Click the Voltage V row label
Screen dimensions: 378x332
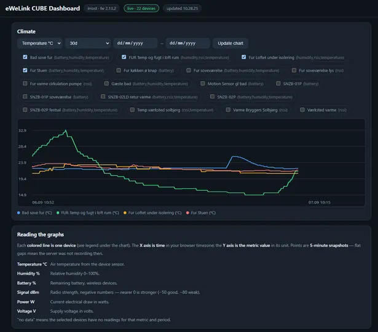(26, 311)
